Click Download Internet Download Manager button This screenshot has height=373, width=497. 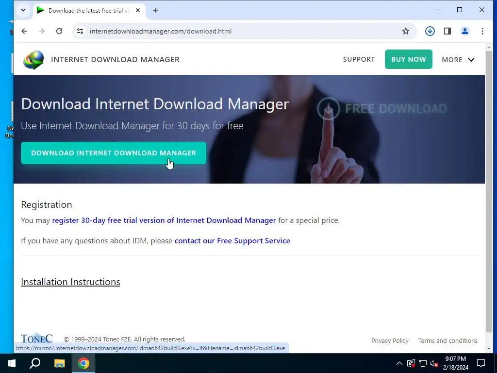pyautogui.click(x=114, y=153)
